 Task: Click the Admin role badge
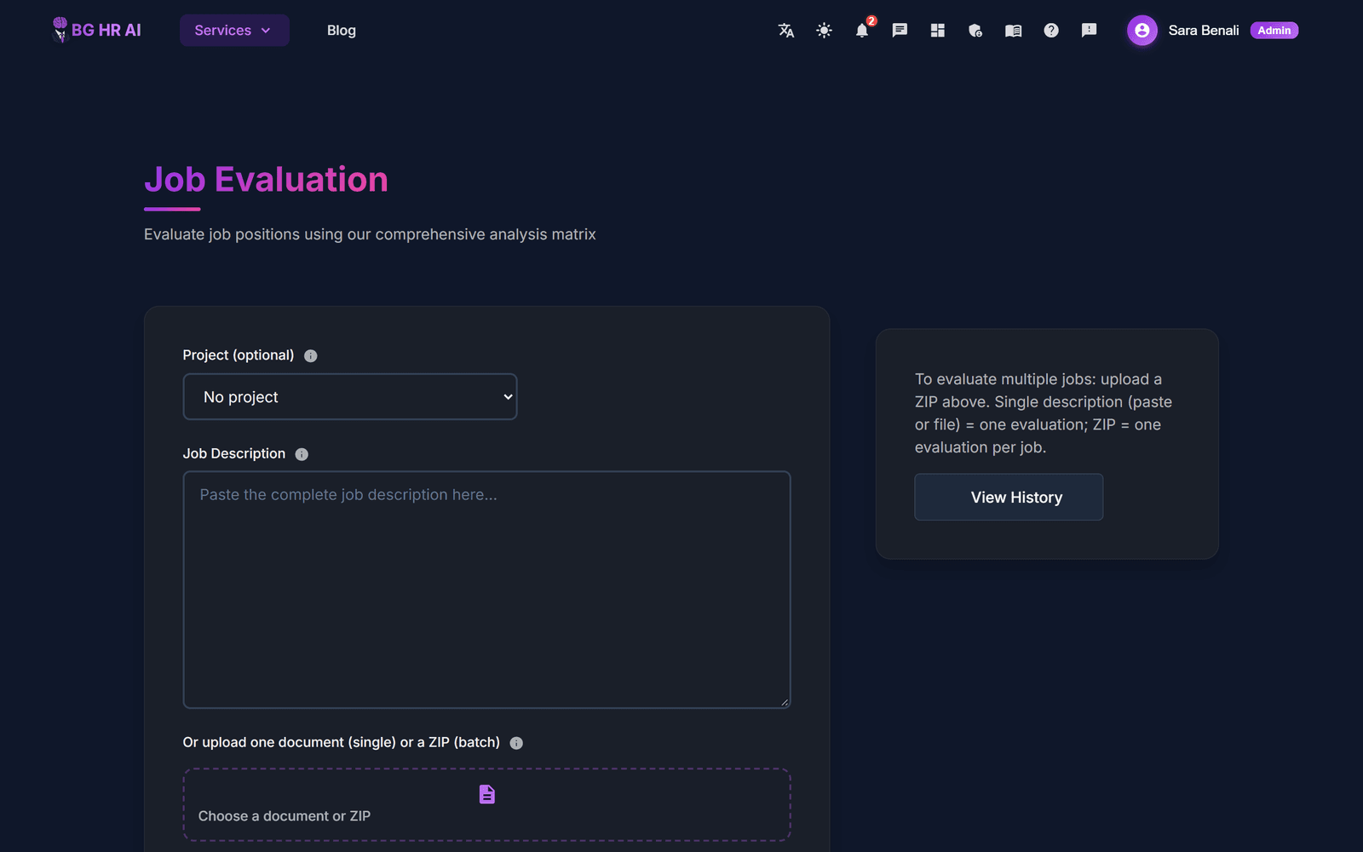point(1274,31)
